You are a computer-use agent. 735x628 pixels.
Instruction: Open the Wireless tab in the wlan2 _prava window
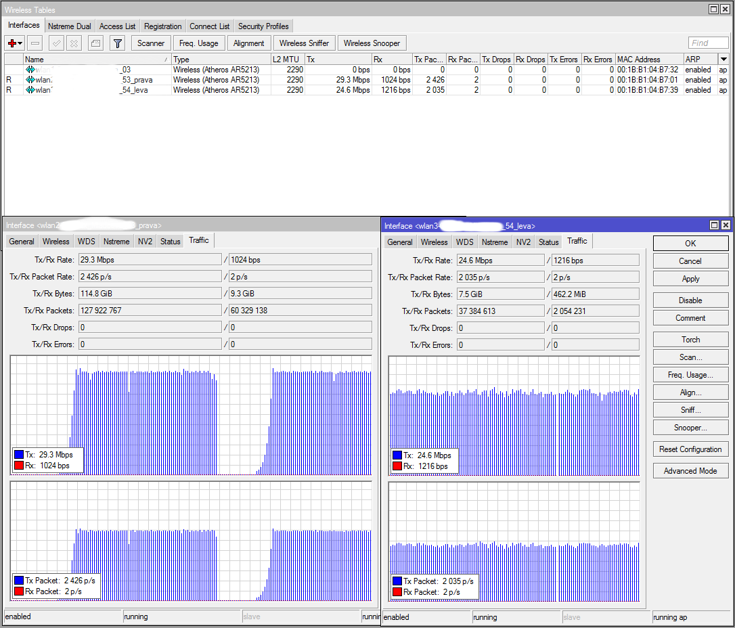click(55, 242)
